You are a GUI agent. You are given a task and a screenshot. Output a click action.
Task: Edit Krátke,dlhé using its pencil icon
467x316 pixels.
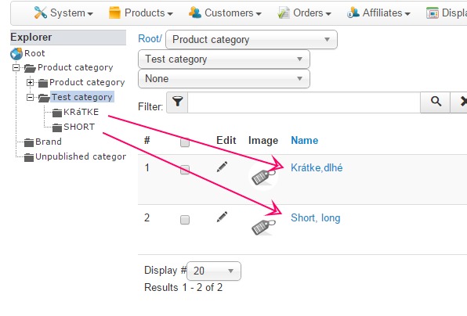click(x=222, y=167)
